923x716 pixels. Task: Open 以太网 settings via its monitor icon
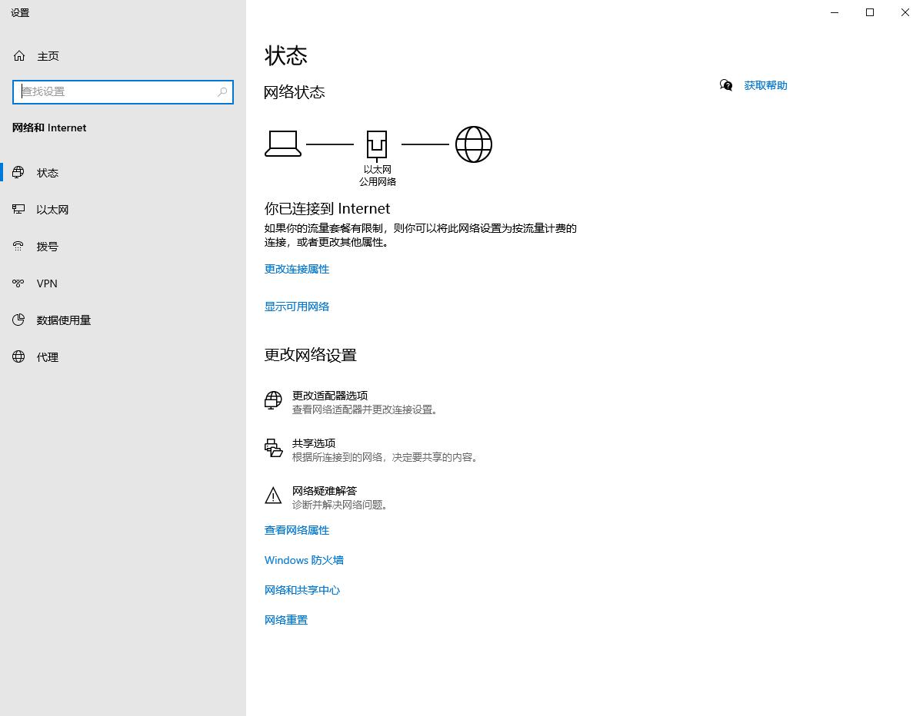[18, 209]
